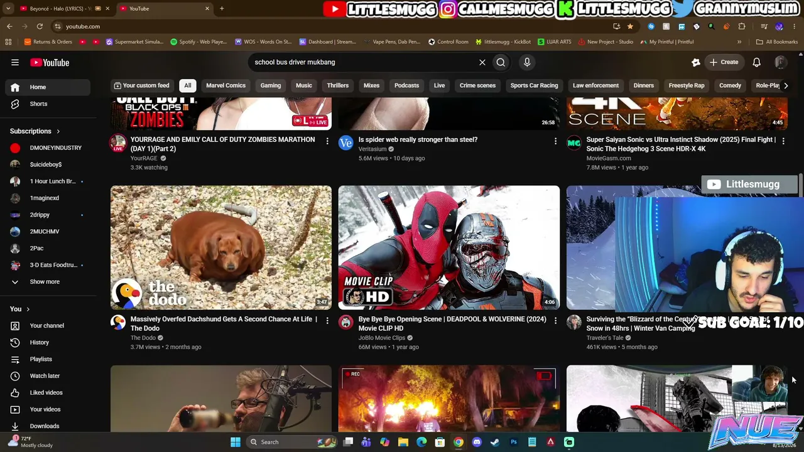Select the Sports Car Racing chip
Image resolution: width=804 pixels, height=452 pixels.
534,85
